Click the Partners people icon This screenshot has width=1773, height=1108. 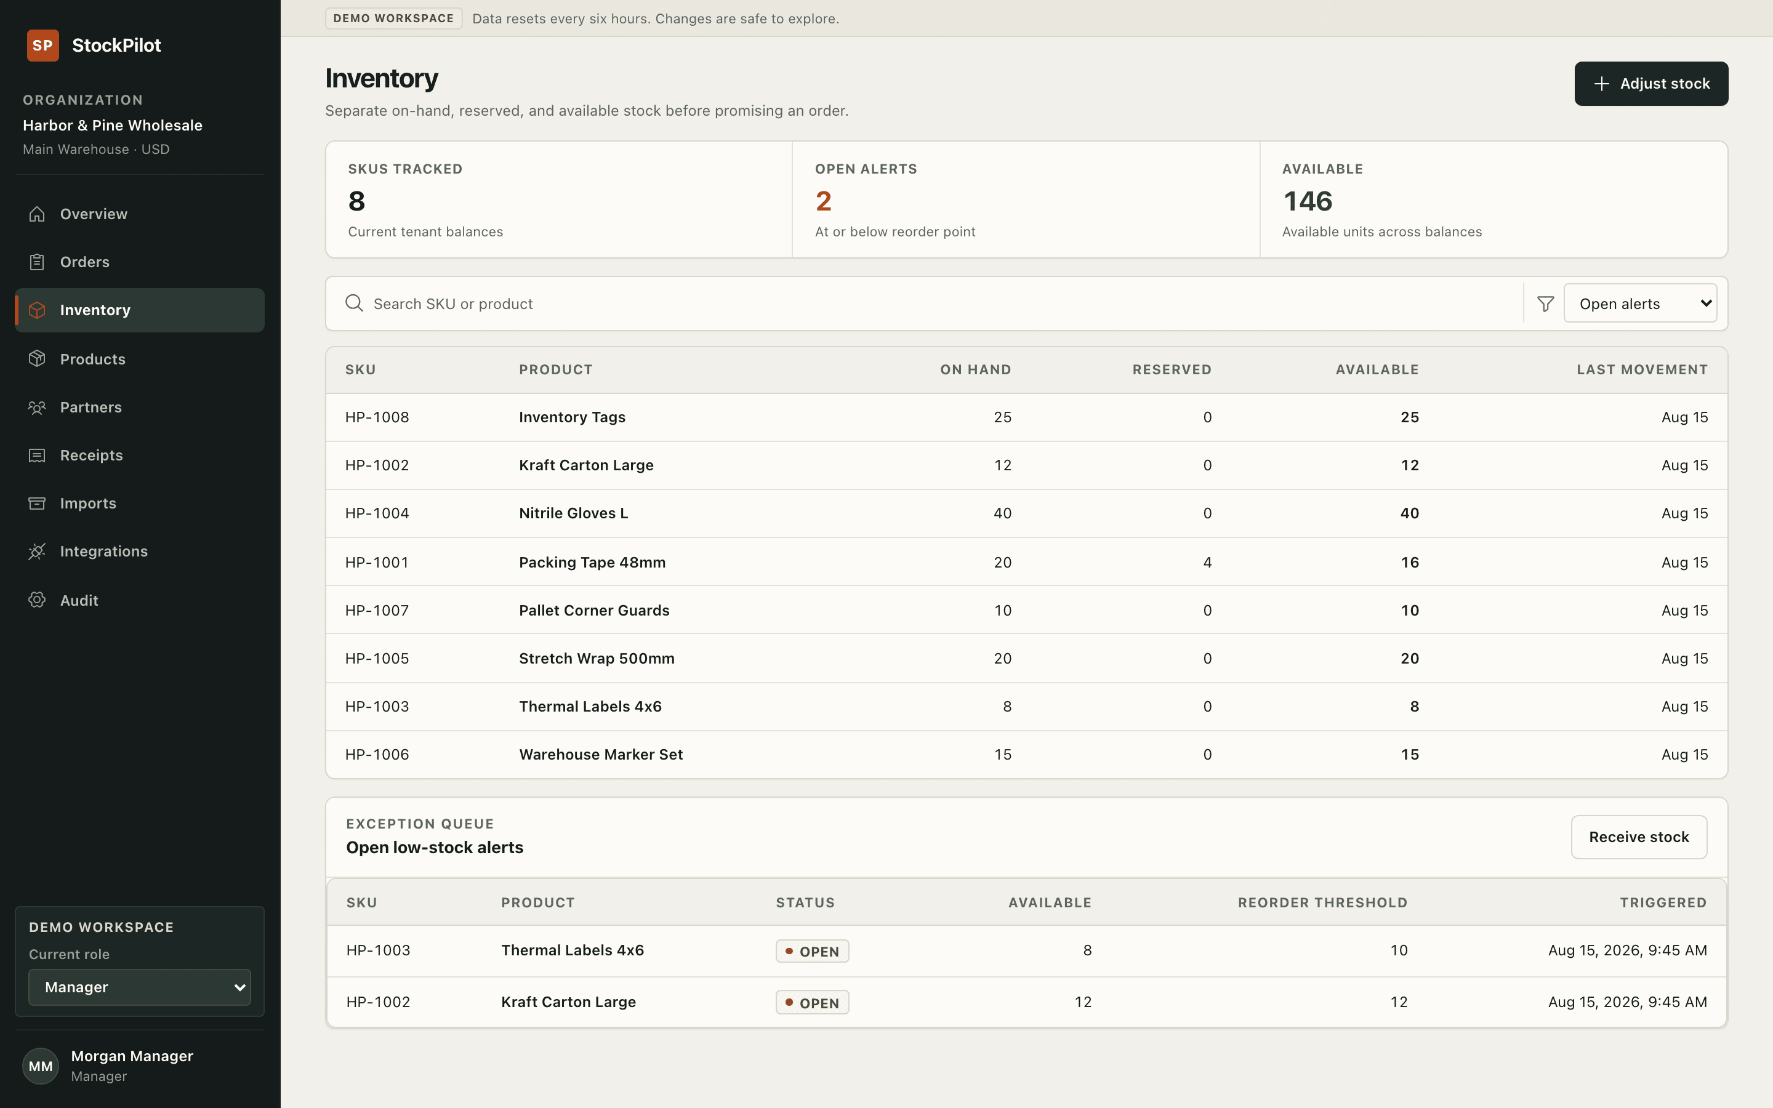click(38, 407)
